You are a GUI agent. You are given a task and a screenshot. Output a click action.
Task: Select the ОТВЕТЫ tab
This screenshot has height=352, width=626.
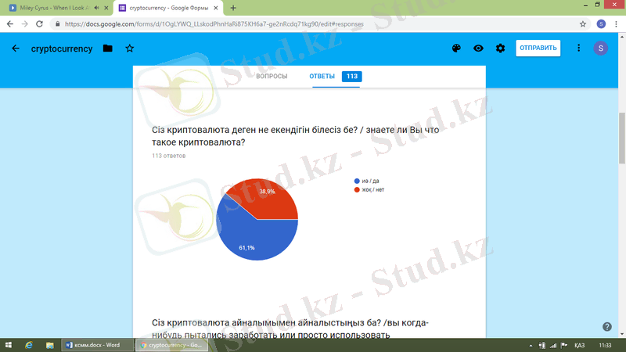point(322,76)
